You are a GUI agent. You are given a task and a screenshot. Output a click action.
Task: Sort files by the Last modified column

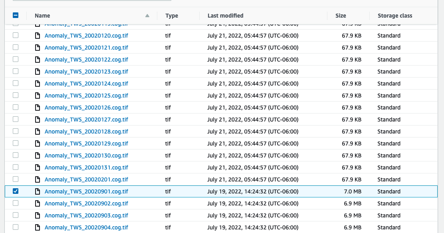tap(225, 15)
